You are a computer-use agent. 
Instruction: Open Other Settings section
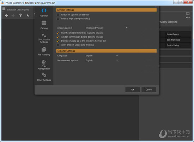point(44,77)
